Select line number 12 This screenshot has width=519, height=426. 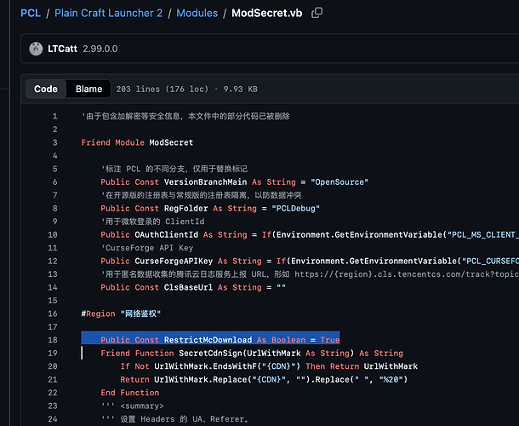[x=52, y=262]
